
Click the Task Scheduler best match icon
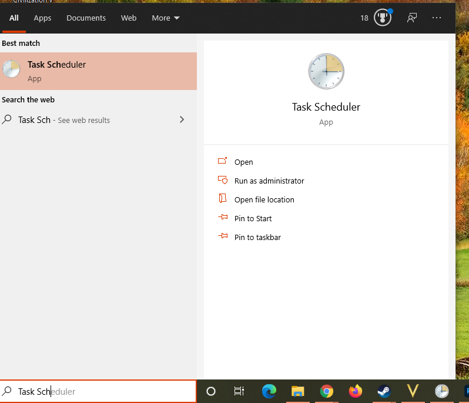[11, 69]
